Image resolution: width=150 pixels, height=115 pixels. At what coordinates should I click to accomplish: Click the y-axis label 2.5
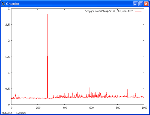click(7, 25)
